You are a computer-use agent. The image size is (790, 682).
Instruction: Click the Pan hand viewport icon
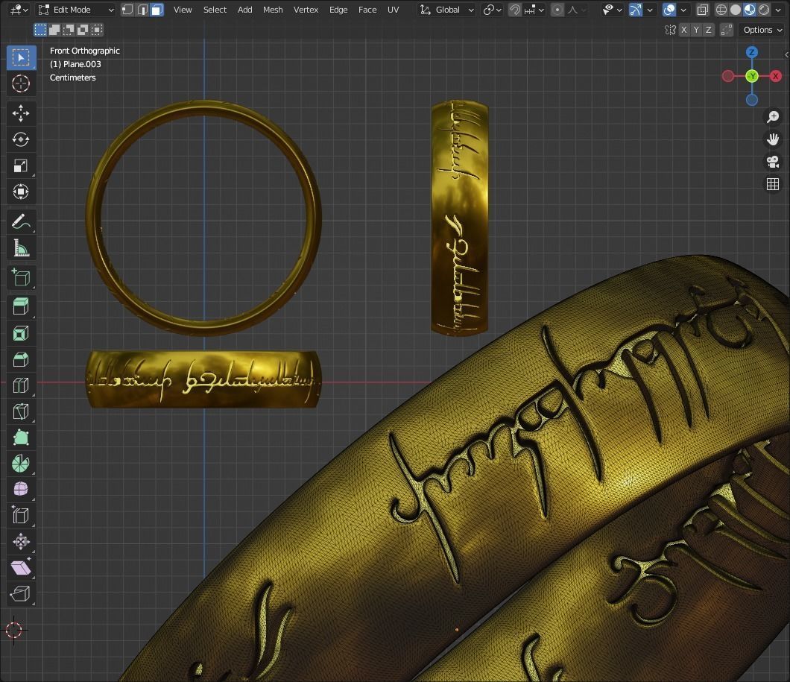(772, 139)
